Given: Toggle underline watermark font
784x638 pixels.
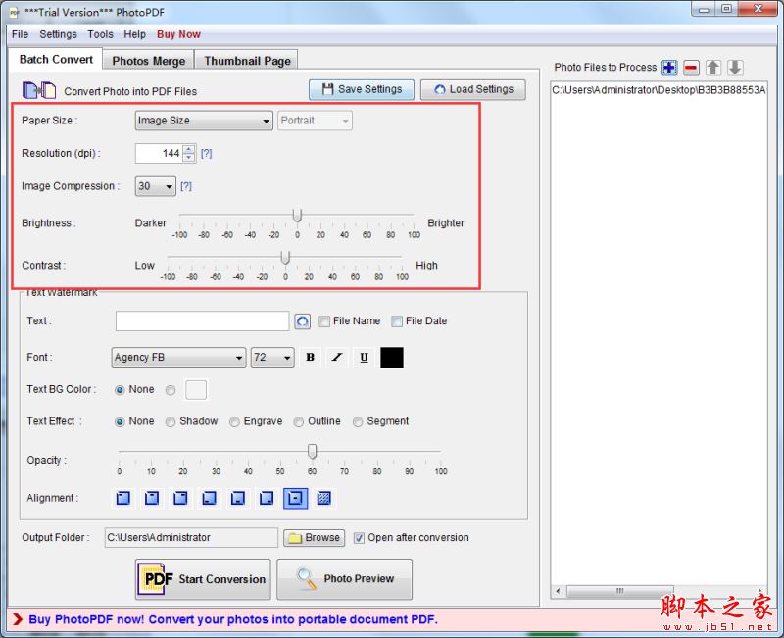Looking at the screenshot, I should tap(364, 358).
